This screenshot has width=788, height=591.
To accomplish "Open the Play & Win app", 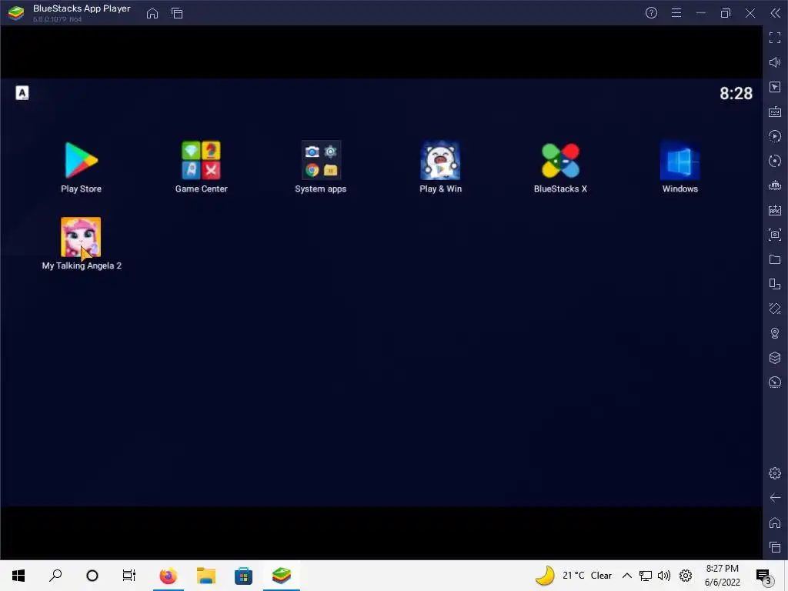I will 440,167.
